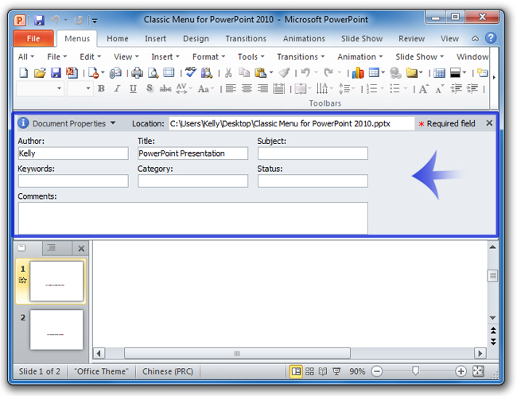Viewport: 517px width, 396px height.
Task: Switch to the Animations ribbon tab
Action: [304, 39]
